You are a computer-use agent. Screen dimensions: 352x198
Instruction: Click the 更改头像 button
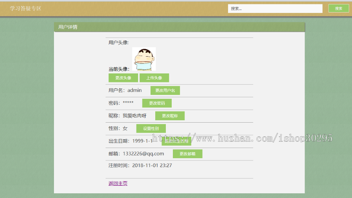123,78
